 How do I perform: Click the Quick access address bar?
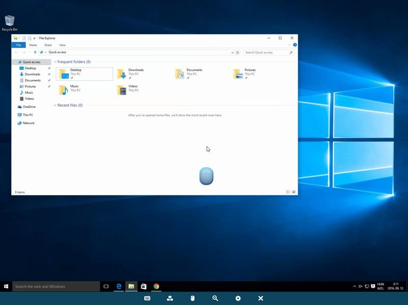pos(136,52)
